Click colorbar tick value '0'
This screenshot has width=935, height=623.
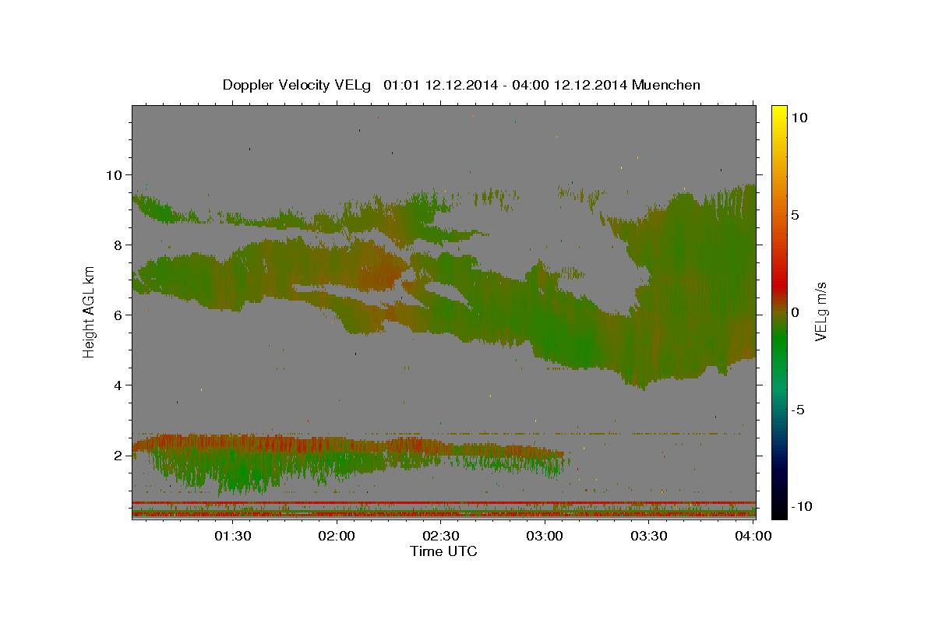[795, 312]
